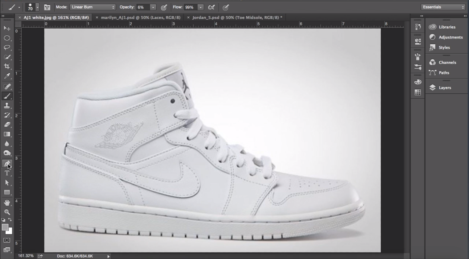Screen dimensions: 469x259
Task: Close the Jordan_5.psd tab
Action: point(188,17)
